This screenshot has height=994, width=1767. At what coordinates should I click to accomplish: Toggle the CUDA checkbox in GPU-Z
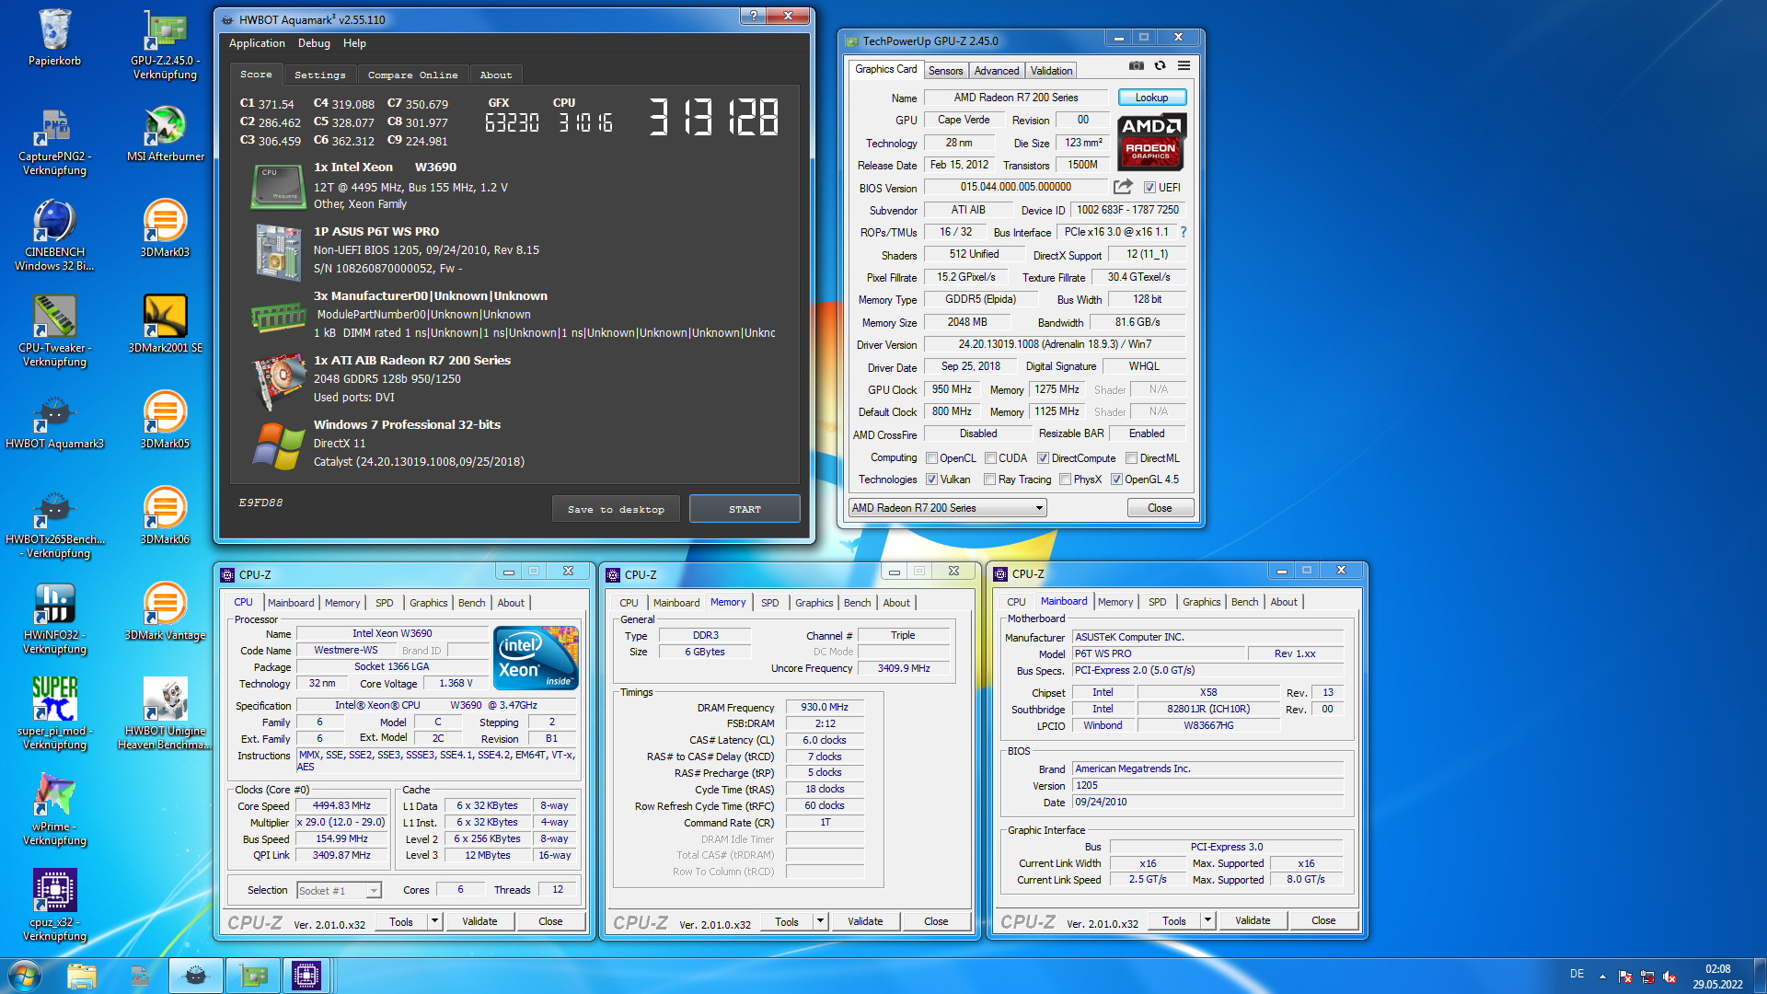[990, 458]
